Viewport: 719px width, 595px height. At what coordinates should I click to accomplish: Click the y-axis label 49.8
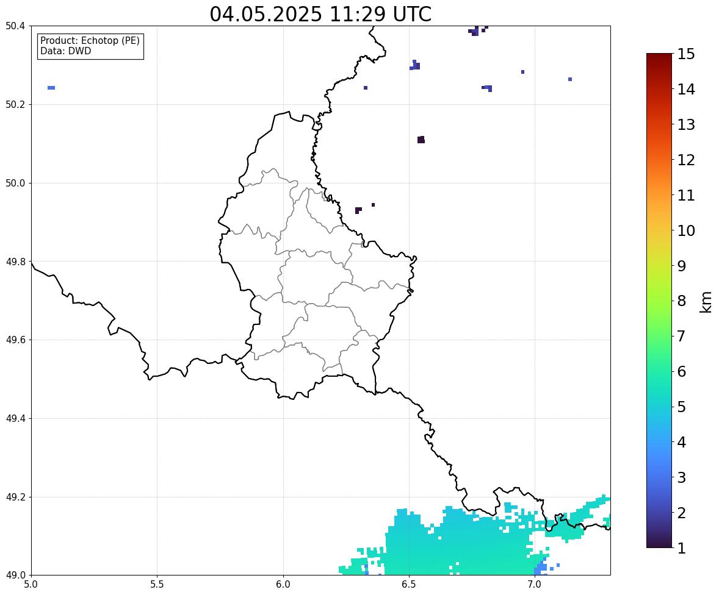[x=15, y=262]
